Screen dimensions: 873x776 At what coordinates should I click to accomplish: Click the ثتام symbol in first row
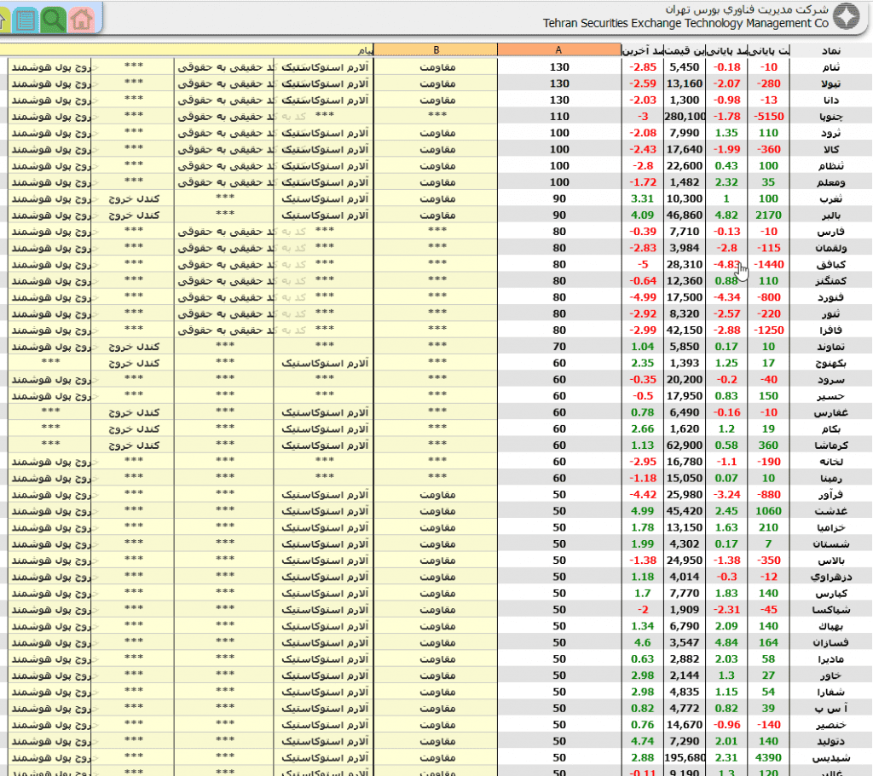pyautogui.click(x=830, y=67)
